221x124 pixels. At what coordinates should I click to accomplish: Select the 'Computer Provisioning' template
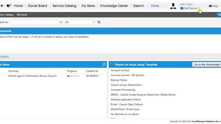click(123, 90)
